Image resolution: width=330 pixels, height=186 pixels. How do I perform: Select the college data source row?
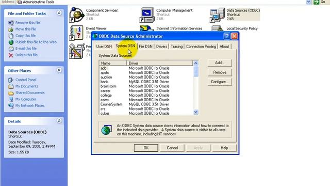pos(146,95)
